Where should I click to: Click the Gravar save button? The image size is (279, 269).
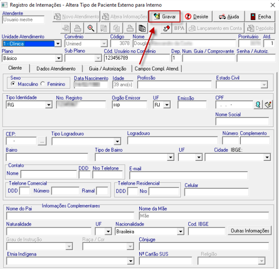(x=164, y=17)
